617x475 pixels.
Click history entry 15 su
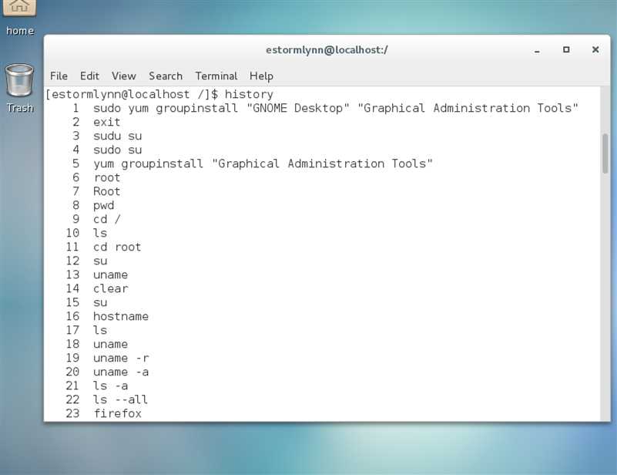(x=86, y=302)
